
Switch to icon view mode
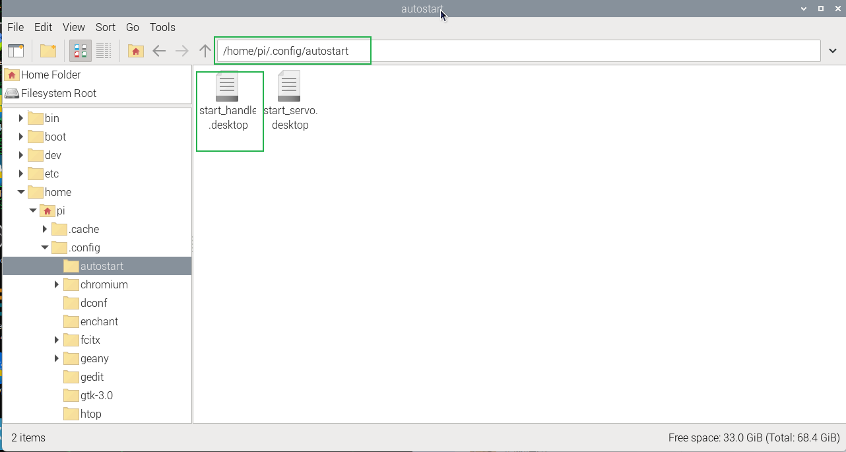(81, 51)
